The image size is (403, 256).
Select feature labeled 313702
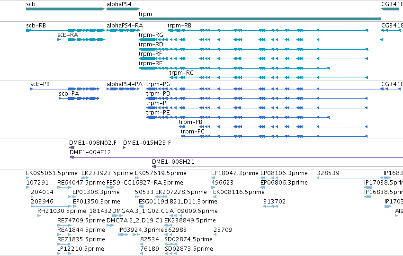pos(275,202)
